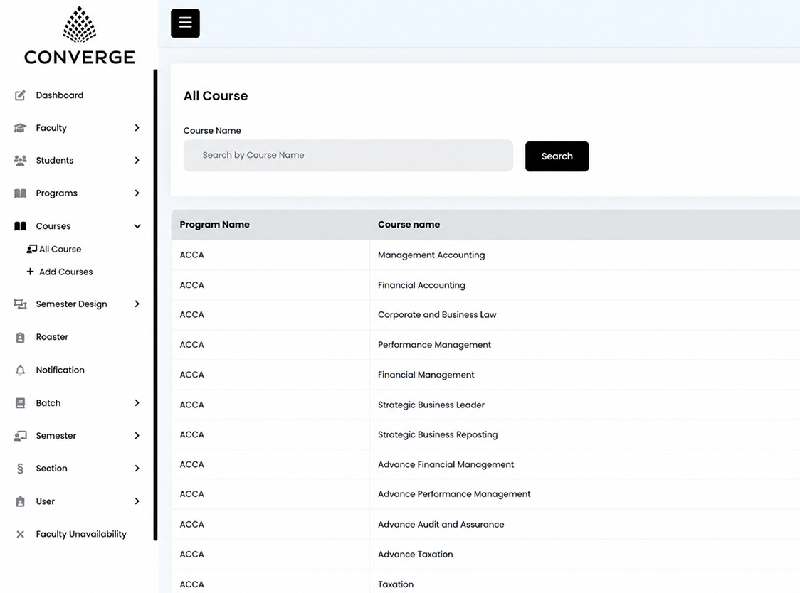Click the sidebar vertical scrollbar
Screen dimensions: 800x593
pos(155,305)
